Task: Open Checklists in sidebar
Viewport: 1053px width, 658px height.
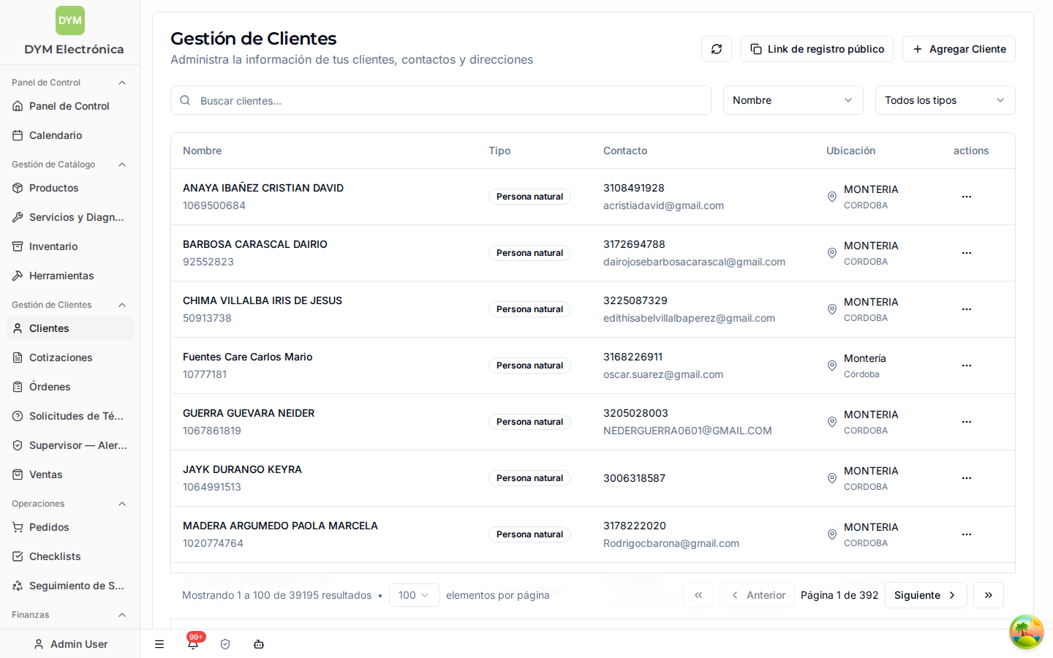Action: [x=69, y=556]
